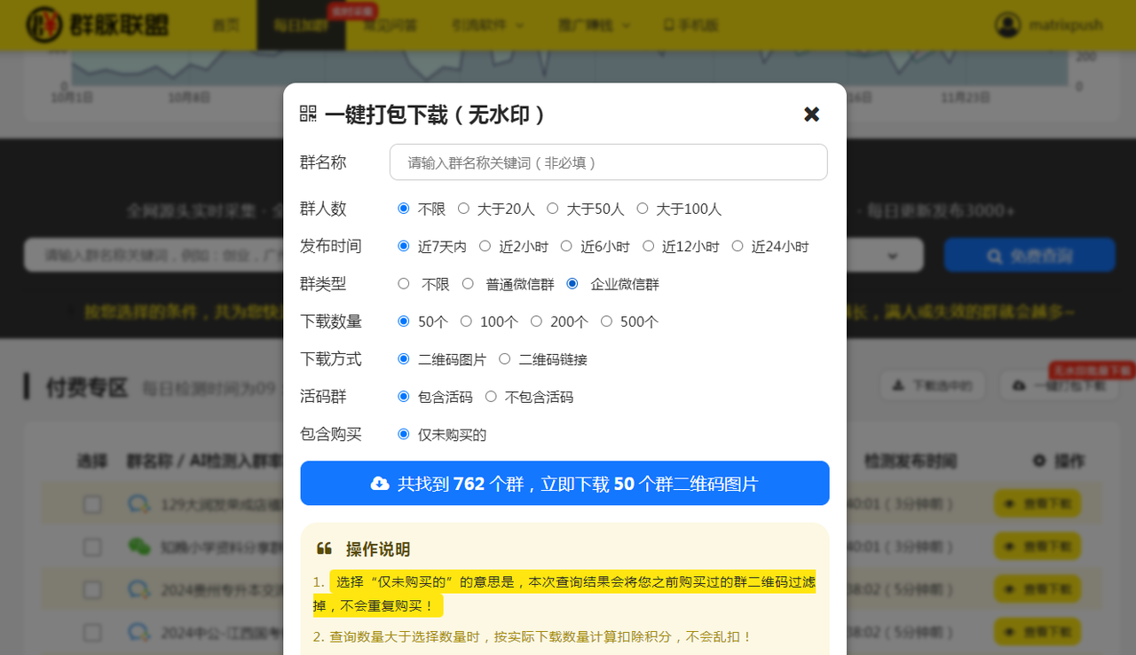Screen dimensions: 1136x655
Task: Click the matrixpush avatar icon
Action: 1007,25
